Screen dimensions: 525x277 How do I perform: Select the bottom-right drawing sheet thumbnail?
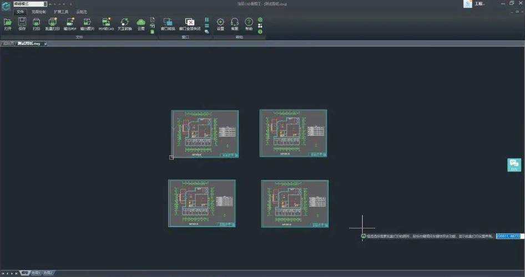coord(295,203)
